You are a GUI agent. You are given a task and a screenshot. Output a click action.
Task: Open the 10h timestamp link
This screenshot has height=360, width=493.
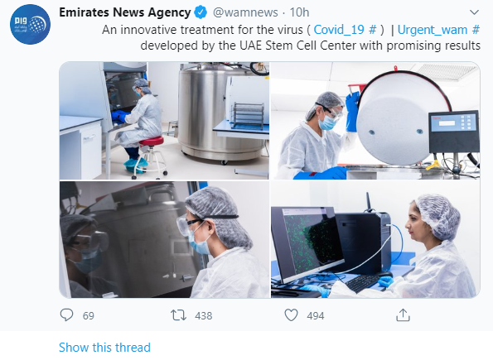(299, 12)
